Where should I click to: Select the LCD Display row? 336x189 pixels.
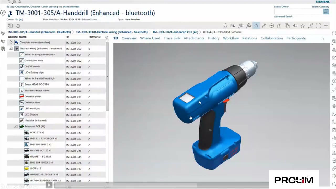pyautogui.click(x=56, y=115)
